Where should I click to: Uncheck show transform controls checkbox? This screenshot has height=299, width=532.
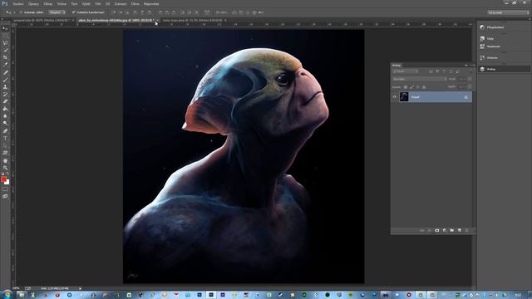point(74,12)
